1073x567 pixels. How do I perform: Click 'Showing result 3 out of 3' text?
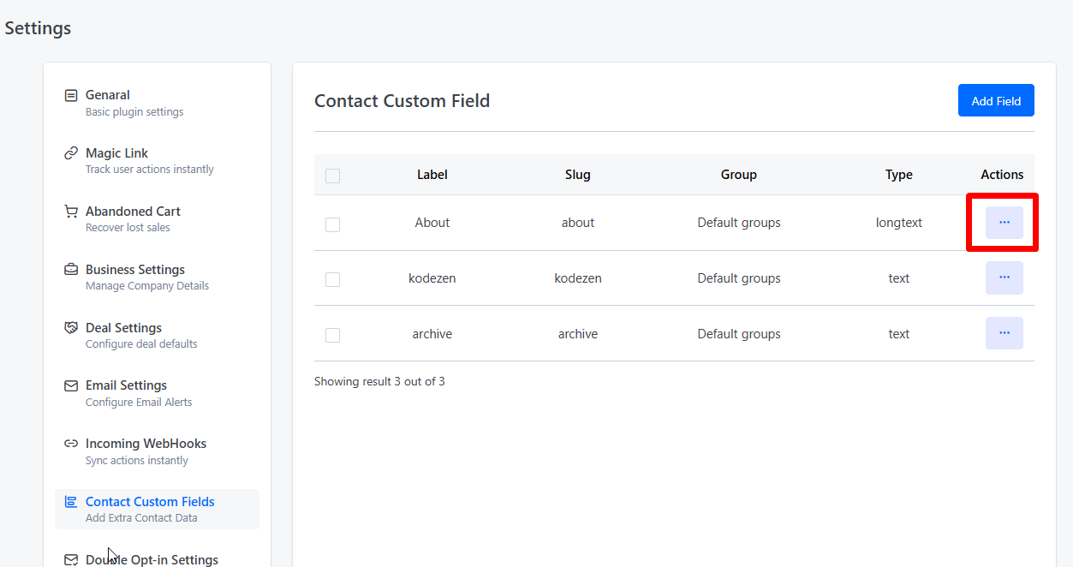coord(379,381)
